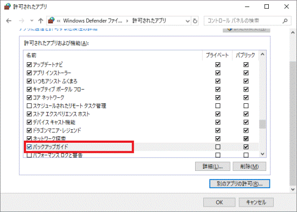Click the window title firewall icon
297x212 pixels.
[8, 6]
